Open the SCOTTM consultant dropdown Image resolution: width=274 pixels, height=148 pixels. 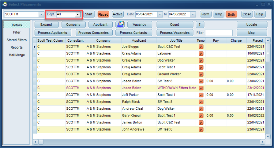click(41, 14)
